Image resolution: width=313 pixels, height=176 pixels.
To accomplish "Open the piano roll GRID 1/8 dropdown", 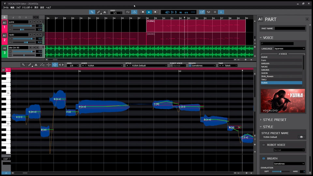I will tap(73, 66).
